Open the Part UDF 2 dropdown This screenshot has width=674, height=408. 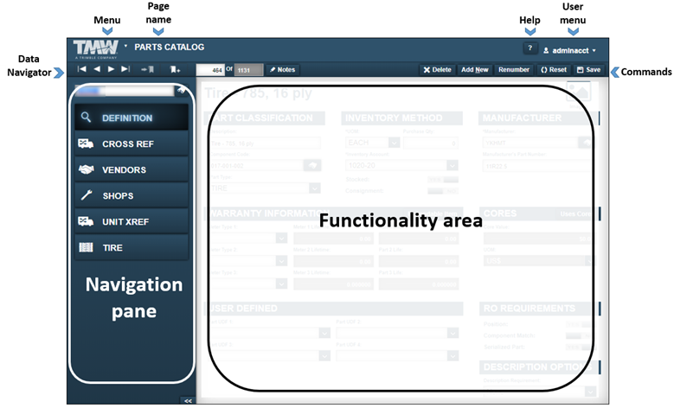[x=453, y=333]
